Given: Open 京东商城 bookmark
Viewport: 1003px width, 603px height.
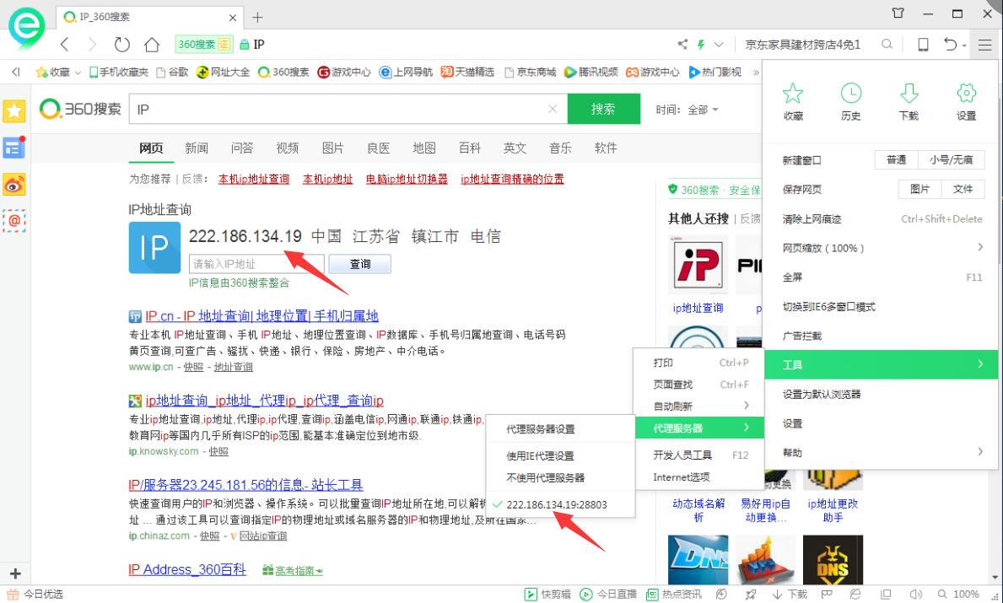Looking at the screenshot, I should click(531, 73).
